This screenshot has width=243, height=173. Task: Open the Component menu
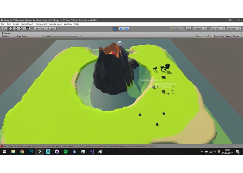[41, 24]
